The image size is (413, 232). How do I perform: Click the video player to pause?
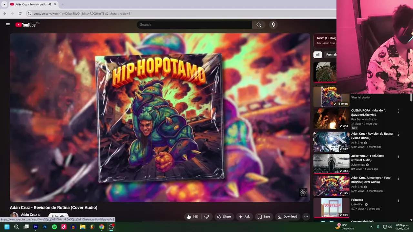click(x=160, y=118)
